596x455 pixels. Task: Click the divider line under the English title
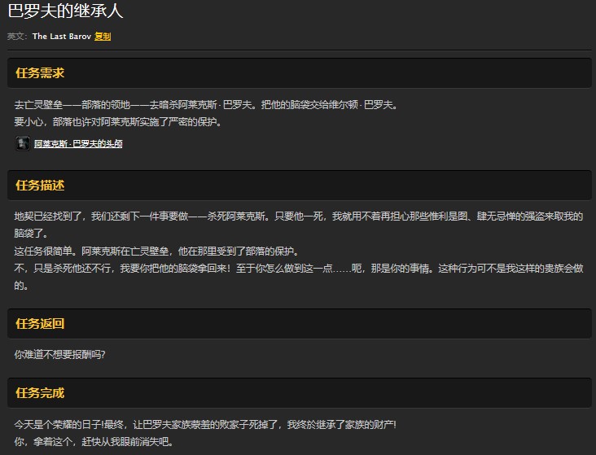(298, 50)
